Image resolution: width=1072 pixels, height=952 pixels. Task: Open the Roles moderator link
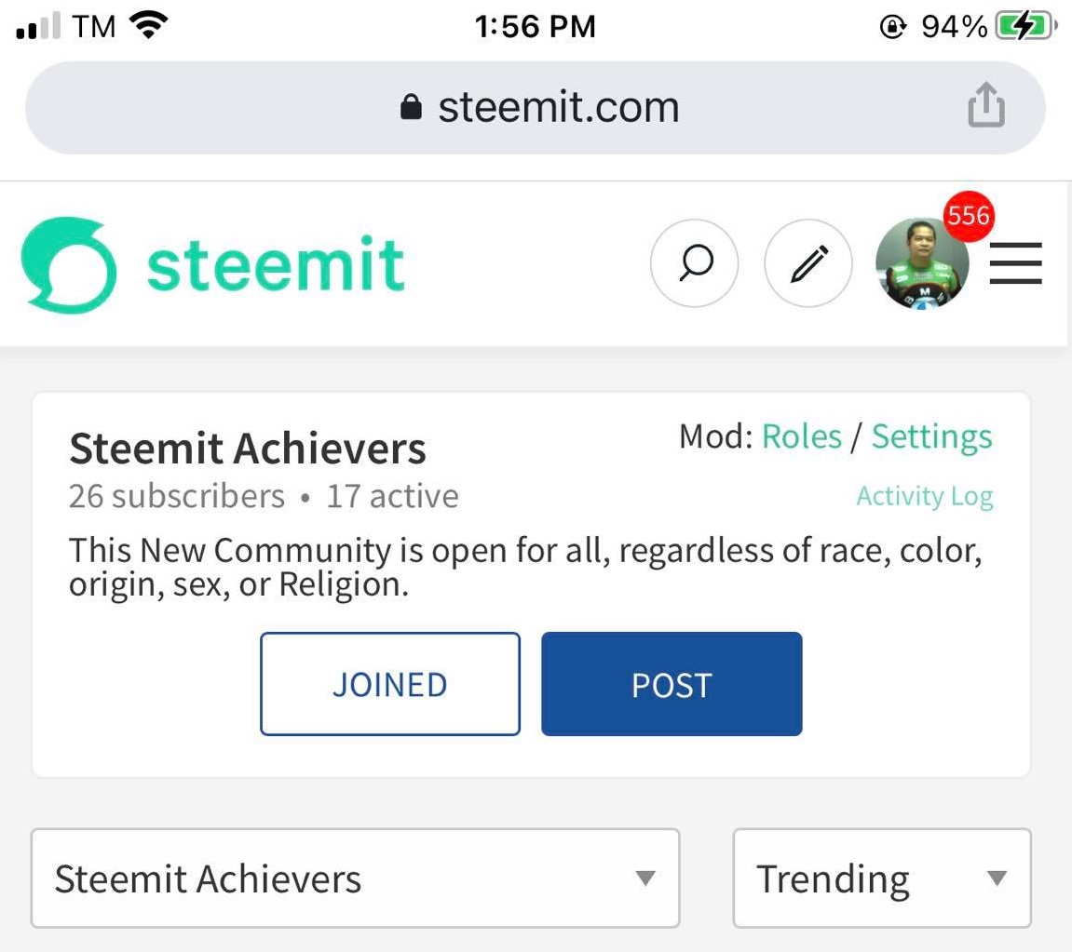(x=801, y=436)
